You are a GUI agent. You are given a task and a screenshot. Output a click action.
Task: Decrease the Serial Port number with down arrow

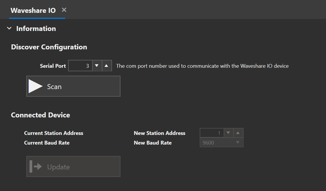[x=97, y=66]
